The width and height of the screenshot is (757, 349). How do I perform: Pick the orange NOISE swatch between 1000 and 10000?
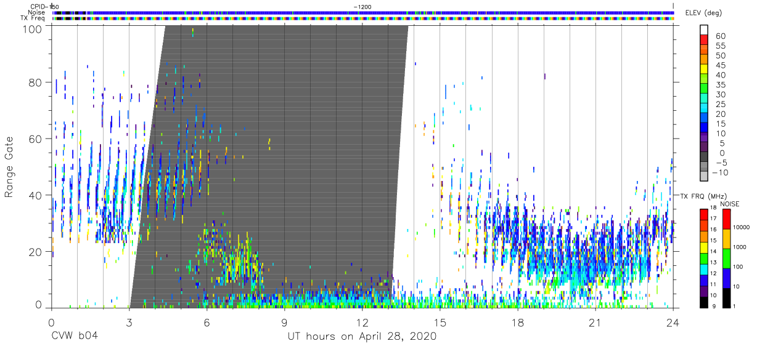[726, 239]
